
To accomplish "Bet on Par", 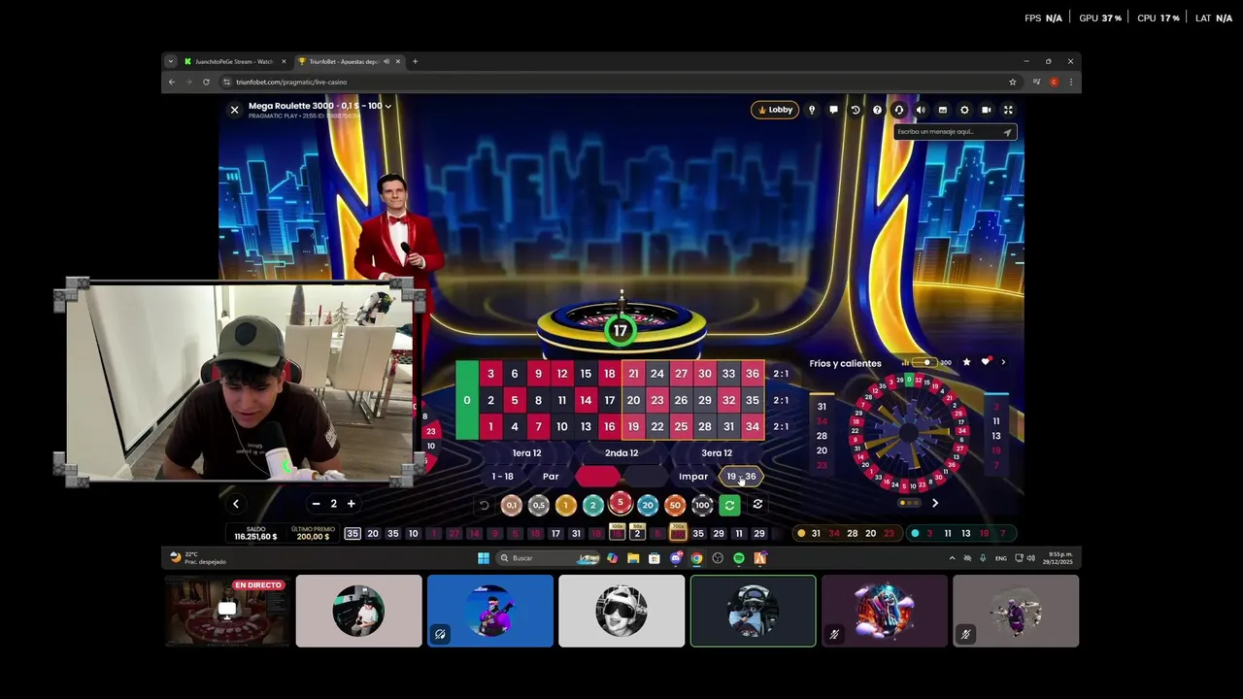I will click(x=551, y=477).
